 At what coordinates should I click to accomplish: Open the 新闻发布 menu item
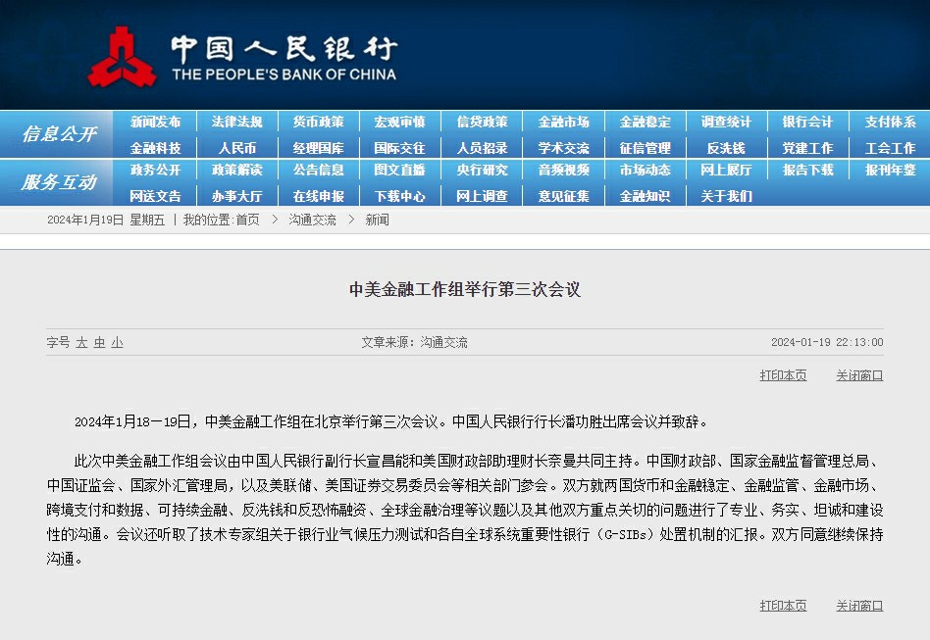click(155, 123)
